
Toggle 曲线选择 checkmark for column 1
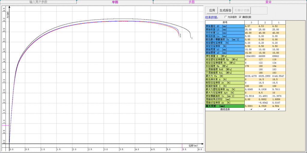tap(279, 109)
